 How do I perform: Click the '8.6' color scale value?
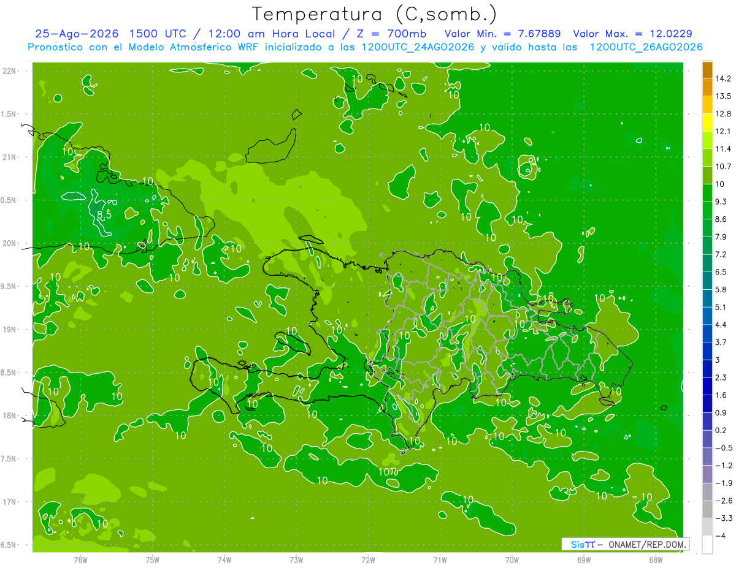pos(722,219)
